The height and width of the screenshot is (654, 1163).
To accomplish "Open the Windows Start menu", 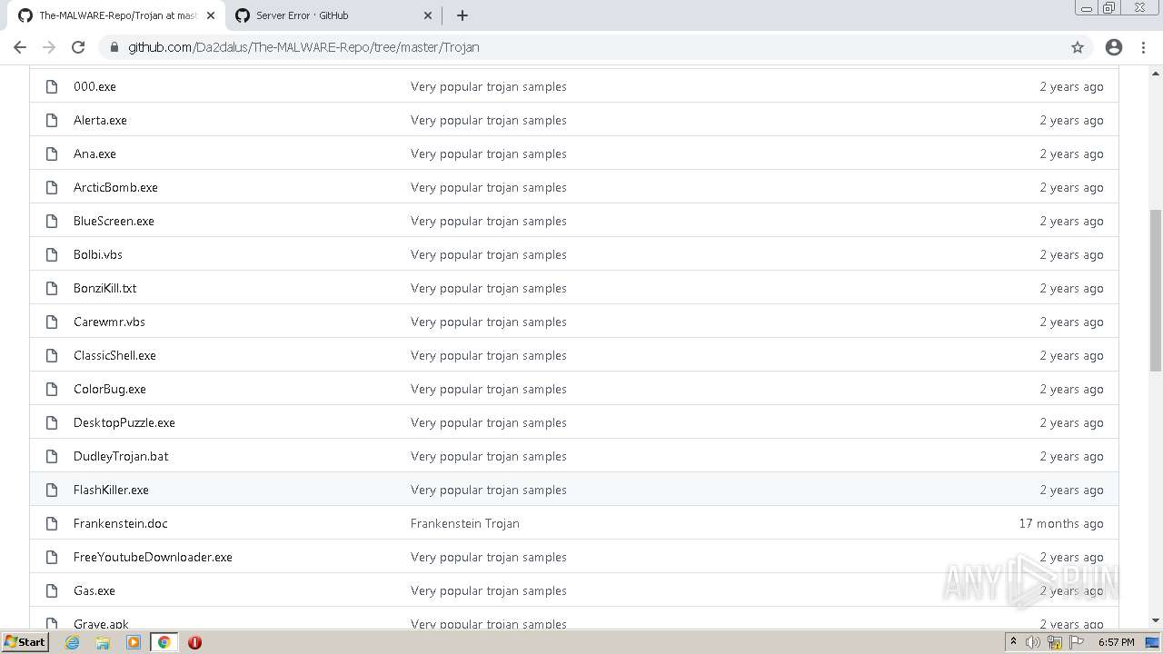I will click(x=25, y=642).
